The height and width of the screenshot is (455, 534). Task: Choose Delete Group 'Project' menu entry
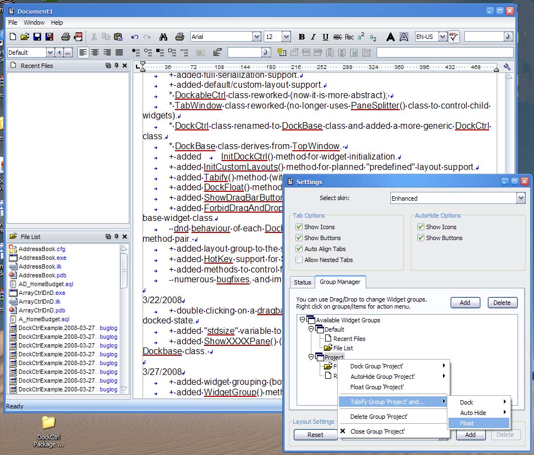pos(379,417)
